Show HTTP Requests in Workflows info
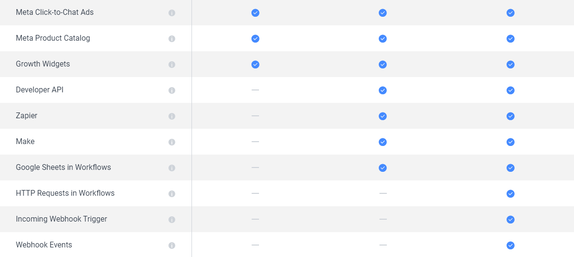This screenshot has width=574, height=257. pyautogui.click(x=172, y=194)
